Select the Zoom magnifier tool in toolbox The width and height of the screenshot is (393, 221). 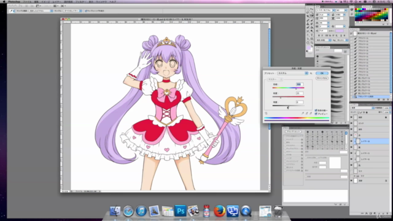click(311, 42)
